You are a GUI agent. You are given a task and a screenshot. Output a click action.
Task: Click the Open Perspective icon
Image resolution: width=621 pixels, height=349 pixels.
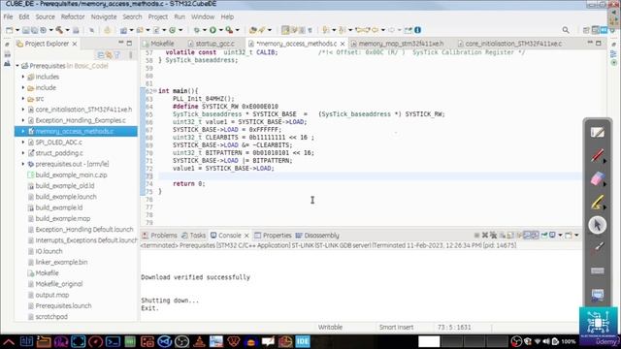(x=586, y=30)
